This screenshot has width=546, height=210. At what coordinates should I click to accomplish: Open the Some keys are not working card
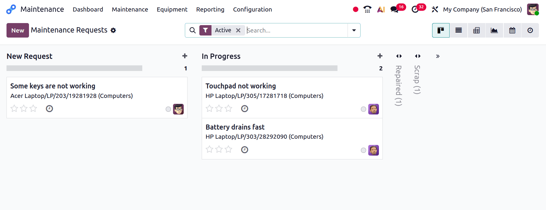pos(97,98)
